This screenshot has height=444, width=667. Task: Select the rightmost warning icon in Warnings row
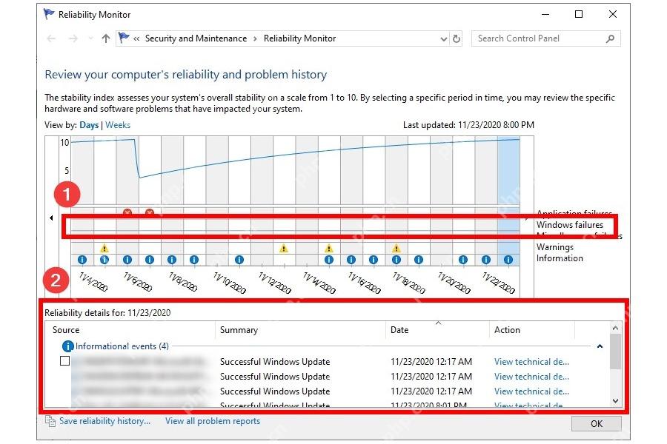(396, 248)
